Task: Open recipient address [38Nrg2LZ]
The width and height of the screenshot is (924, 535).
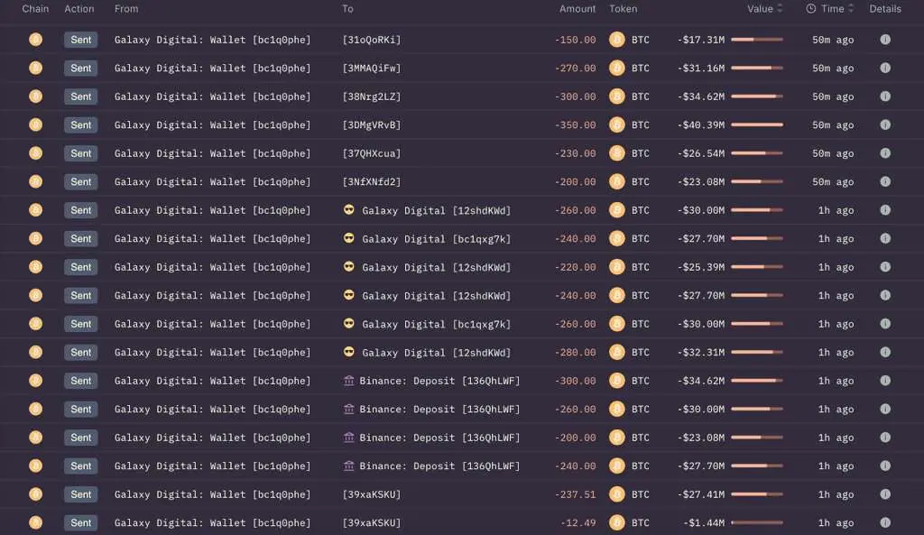Action: [371, 97]
